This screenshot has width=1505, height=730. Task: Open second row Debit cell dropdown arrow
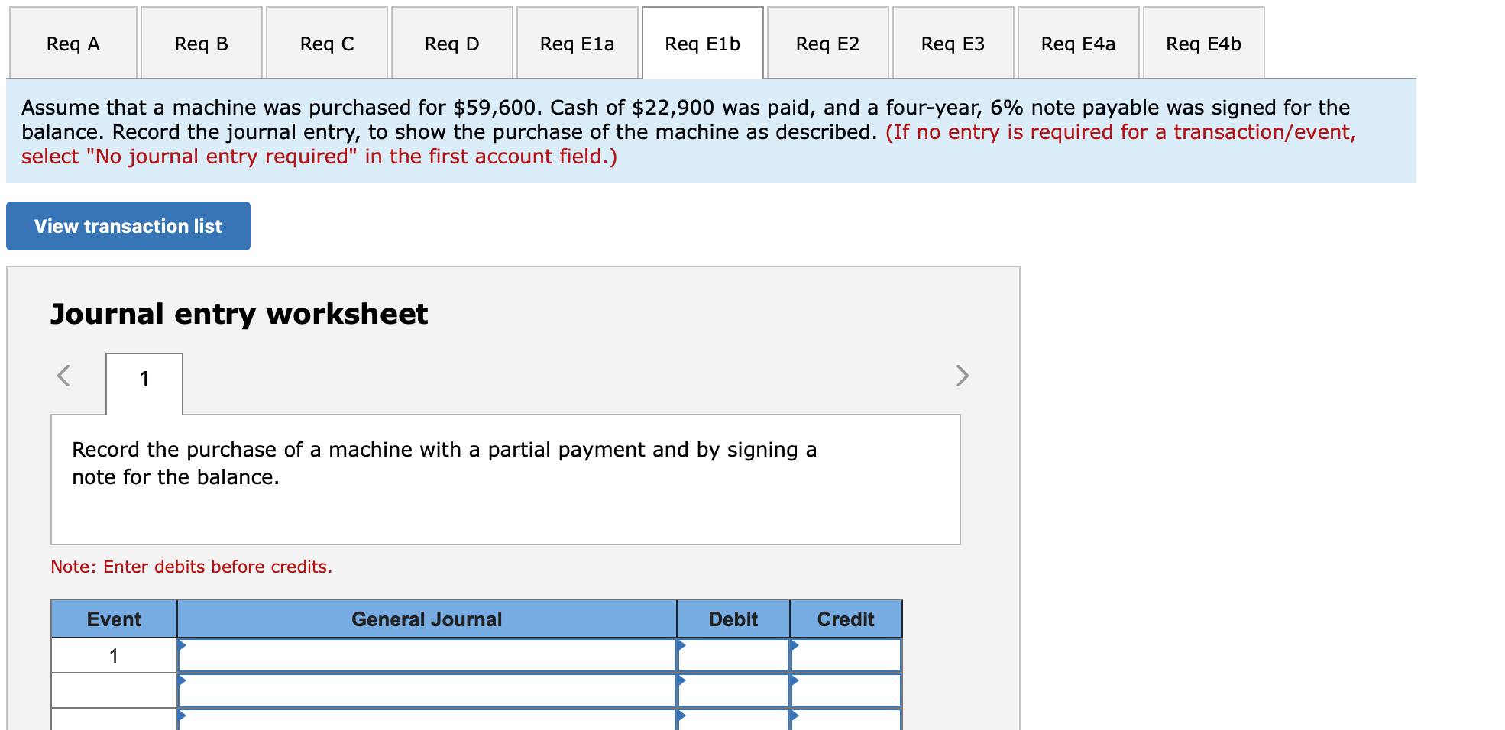tap(682, 690)
